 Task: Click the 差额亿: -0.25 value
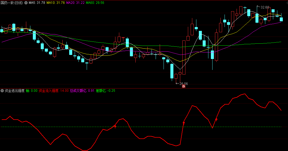tap(105, 91)
